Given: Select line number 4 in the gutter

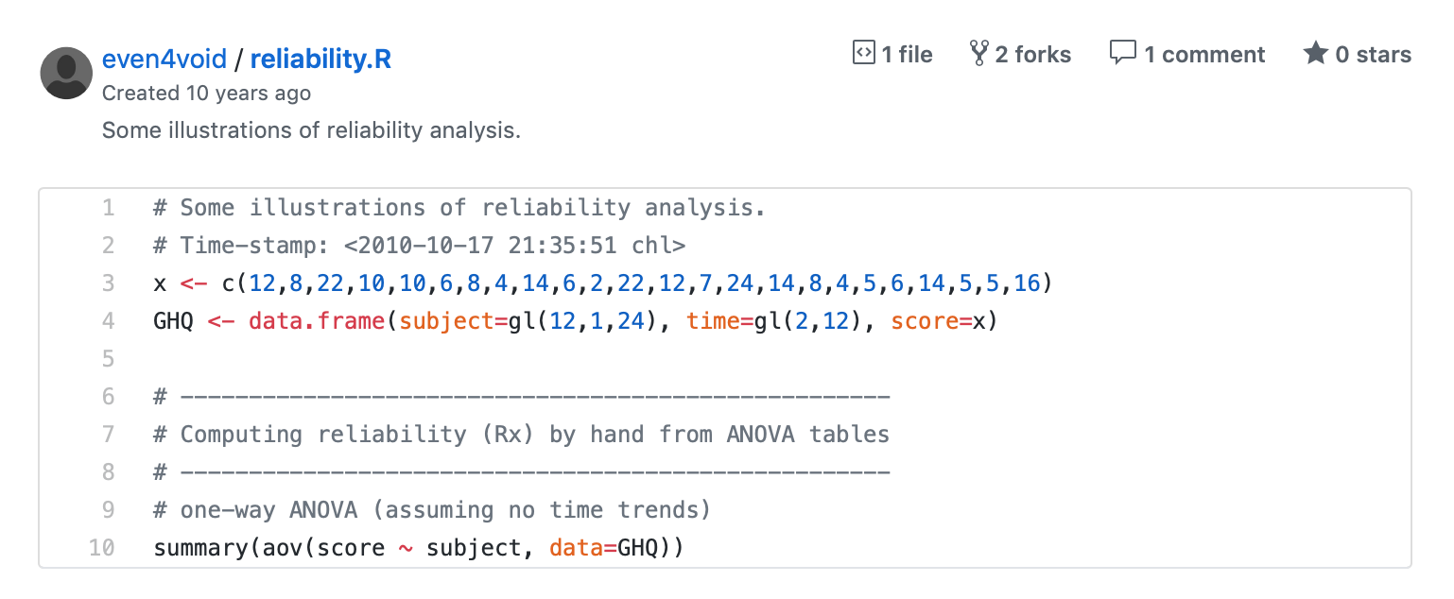Looking at the screenshot, I should pyautogui.click(x=108, y=321).
